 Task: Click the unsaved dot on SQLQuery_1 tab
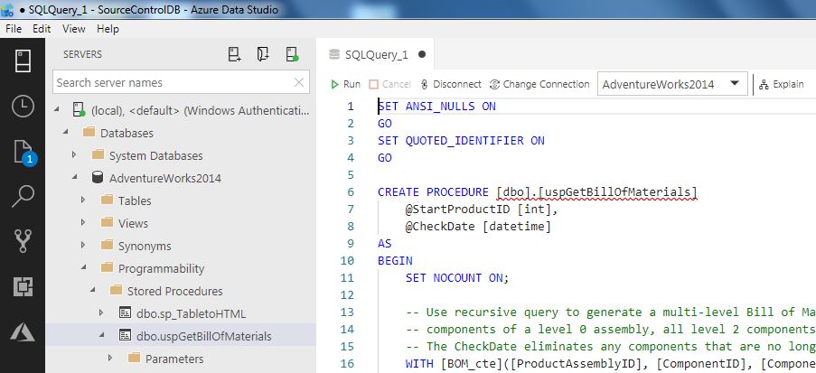tap(422, 54)
